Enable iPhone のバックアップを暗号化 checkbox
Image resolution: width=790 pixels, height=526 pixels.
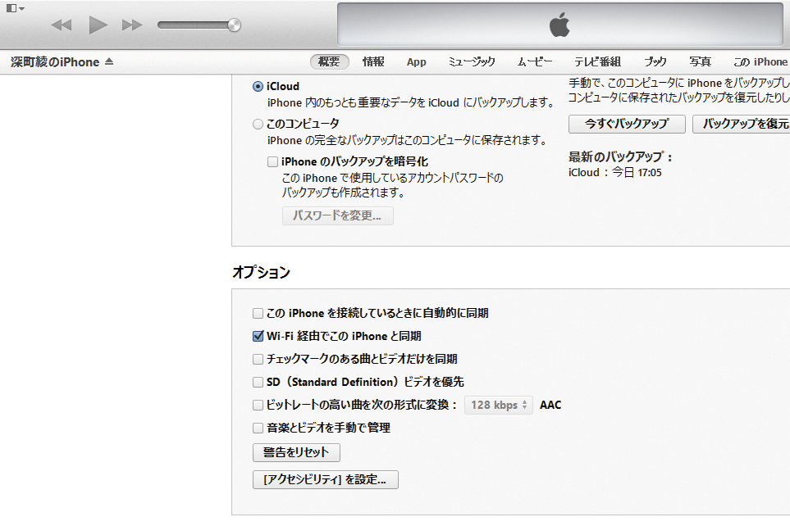point(272,161)
